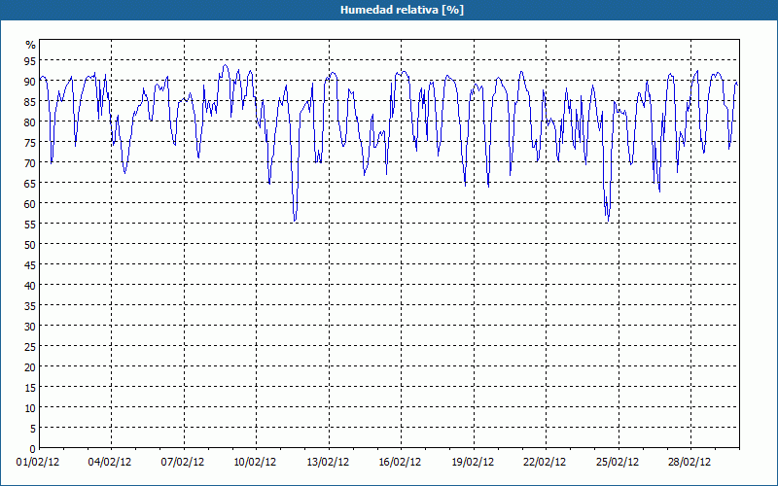Screen dimensions: 778x486
Task: Click the 15 value on the vertical axis
Action: tap(31, 388)
